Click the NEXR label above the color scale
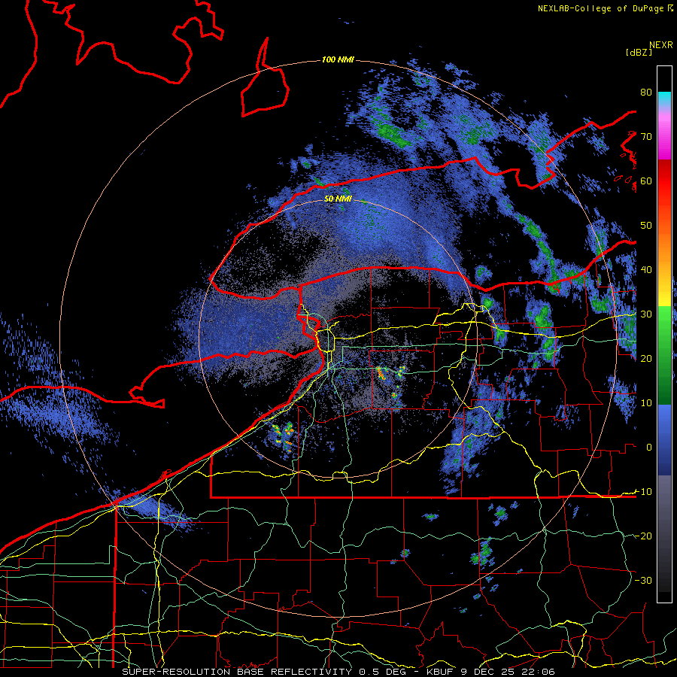Viewport: 677px width, 677px height. tap(661, 45)
